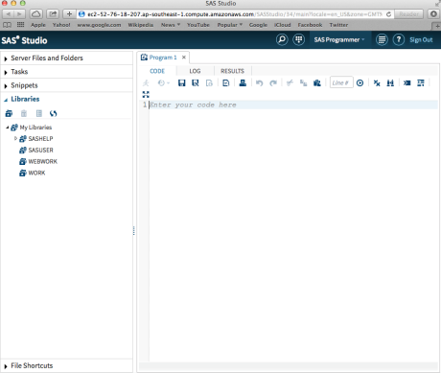Switch to the LOG tab
Screen dimensions: 441x373
195,71
